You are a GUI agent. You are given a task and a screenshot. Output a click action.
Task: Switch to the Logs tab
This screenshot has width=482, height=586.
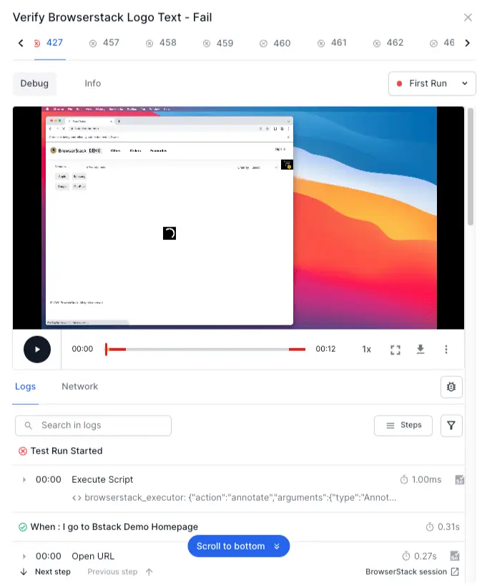(x=25, y=386)
